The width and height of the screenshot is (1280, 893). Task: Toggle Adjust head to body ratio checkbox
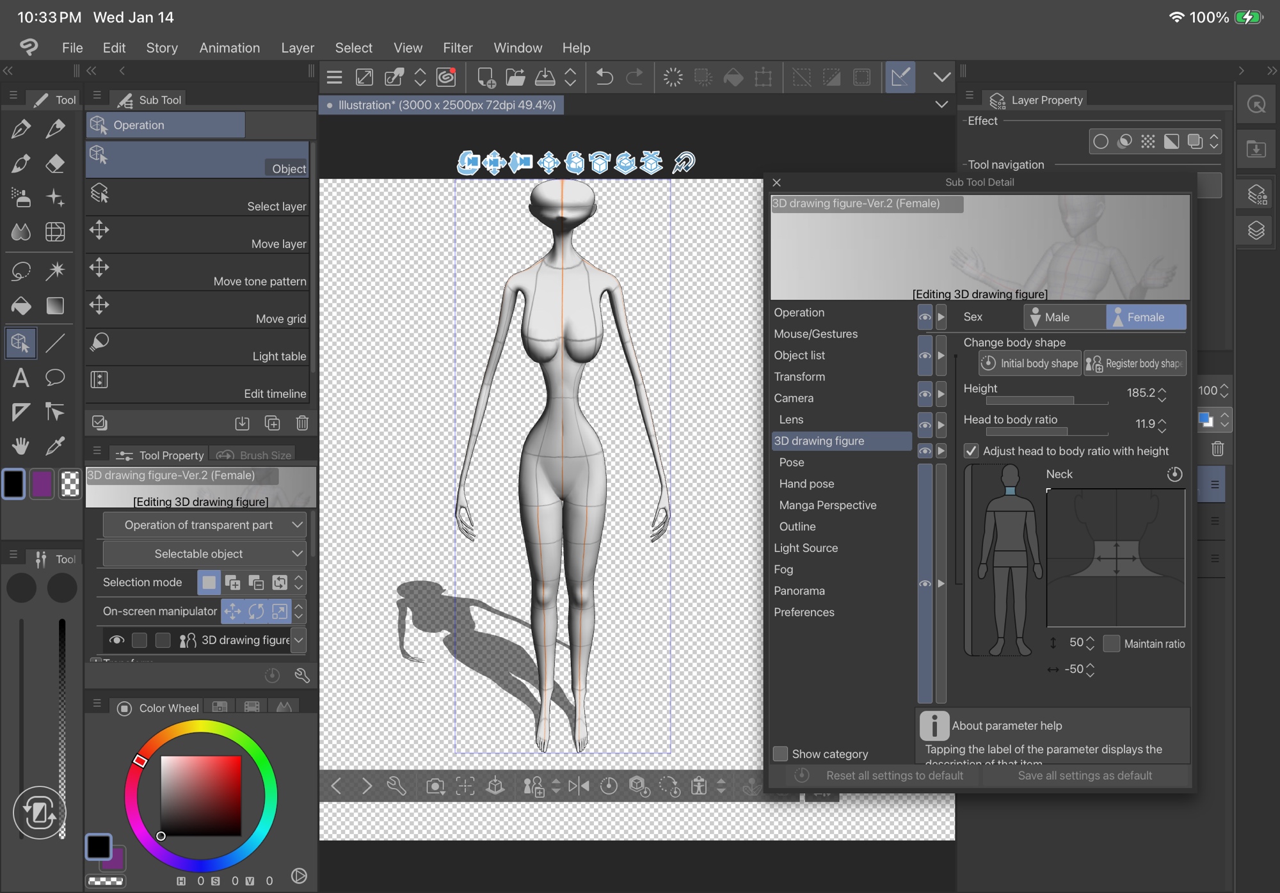click(x=971, y=451)
